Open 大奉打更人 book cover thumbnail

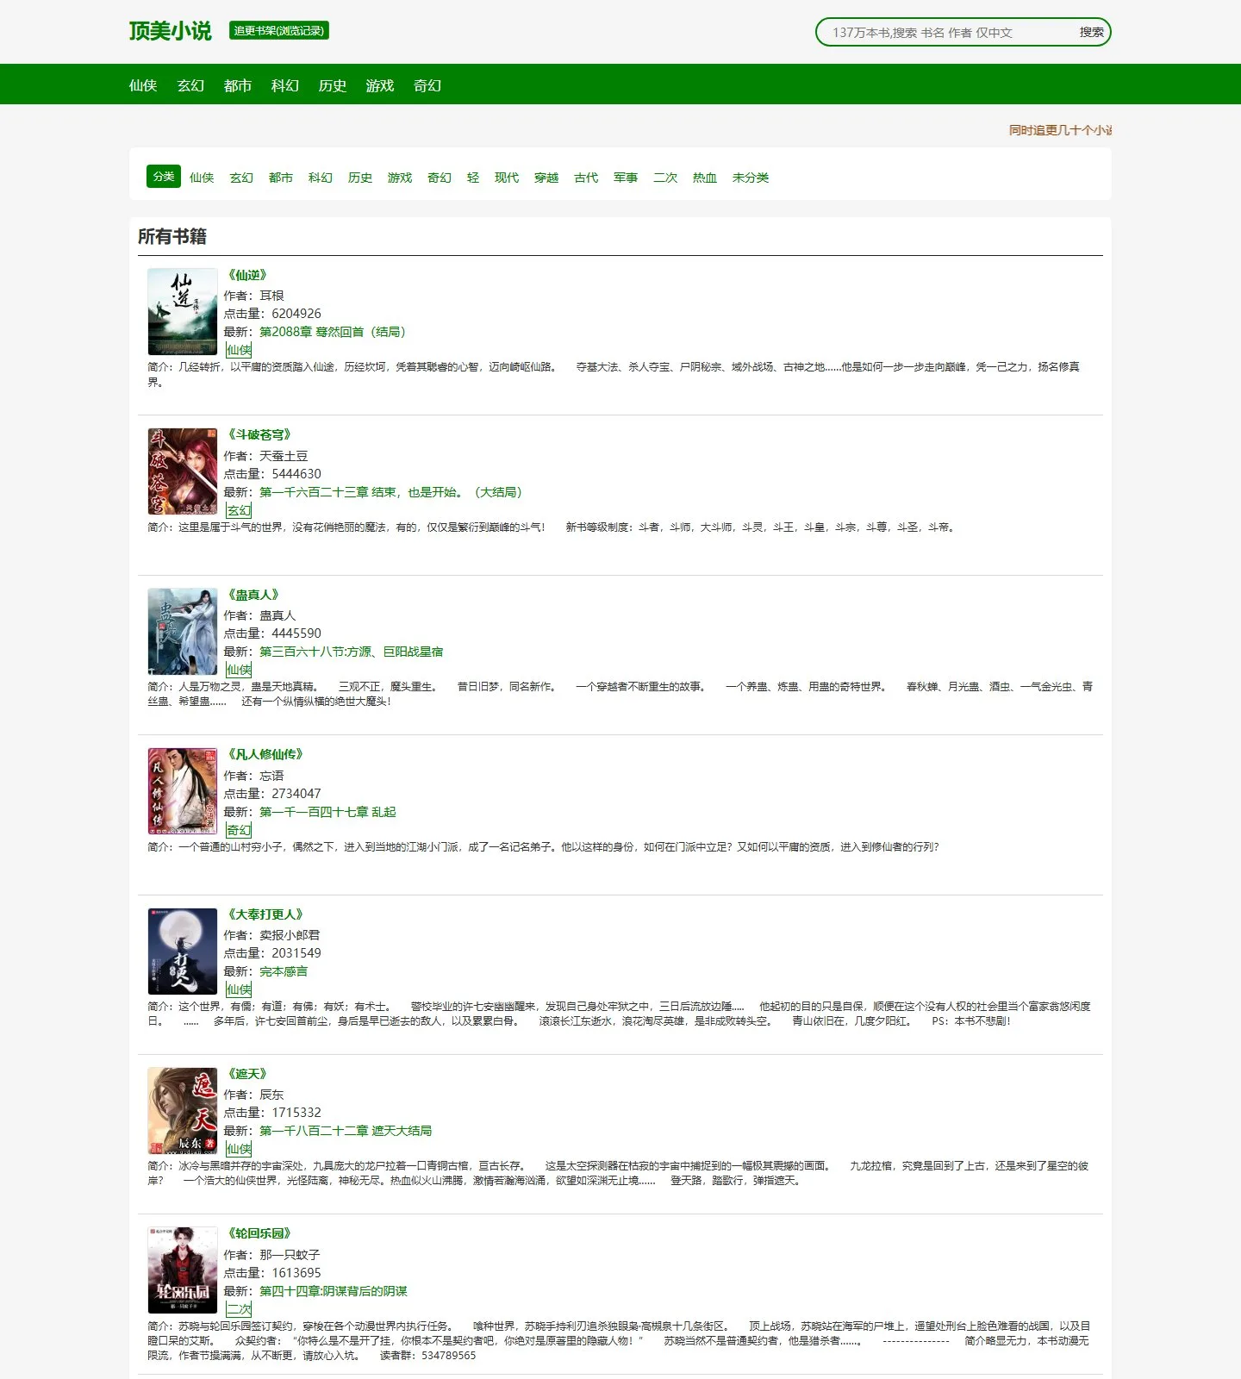[183, 952]
